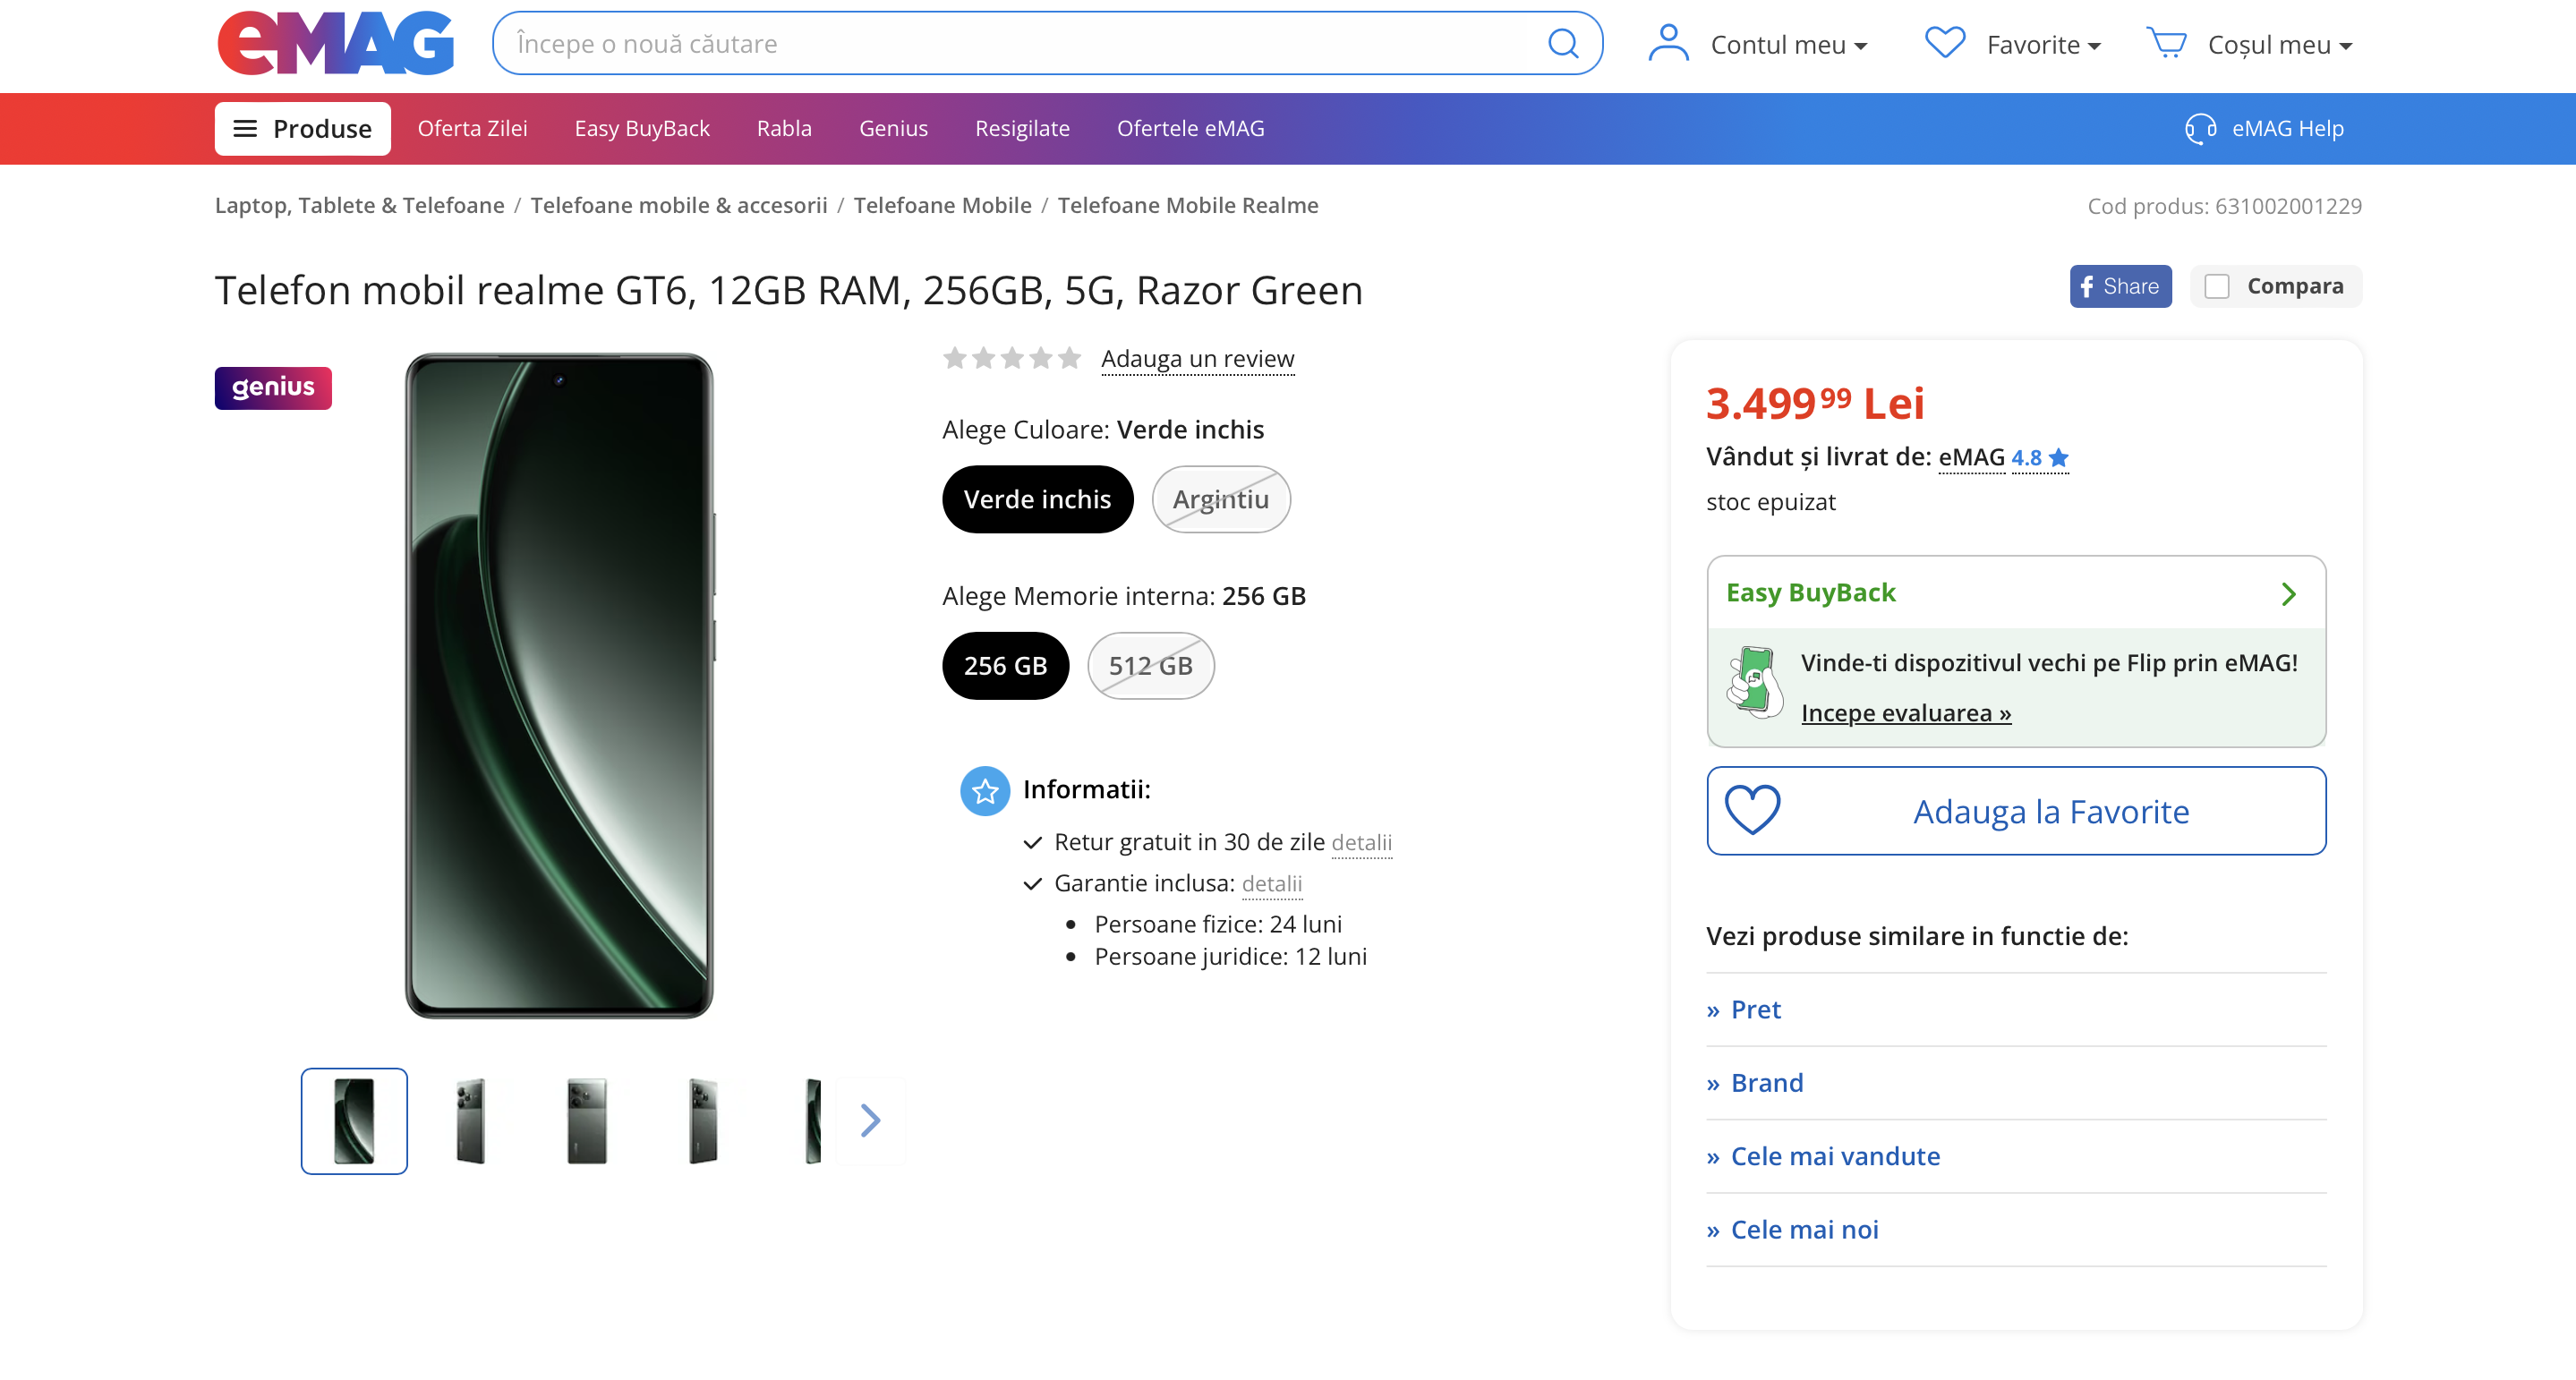Open the Adauga un review link

pyautogui.click(x=1197, y=359)
